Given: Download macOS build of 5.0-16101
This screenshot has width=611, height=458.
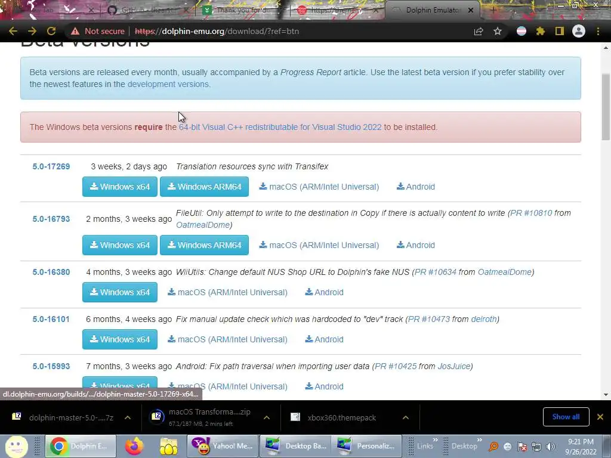Looking at the screenshot, I should (227, 339).
